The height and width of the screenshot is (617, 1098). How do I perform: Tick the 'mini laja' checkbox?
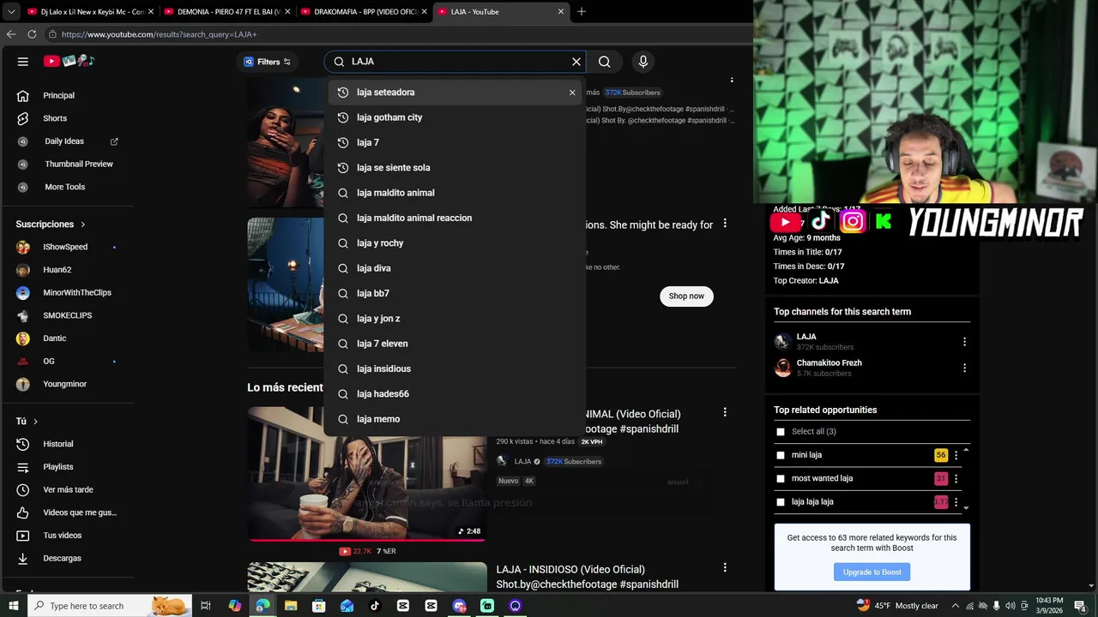[781, 455]
